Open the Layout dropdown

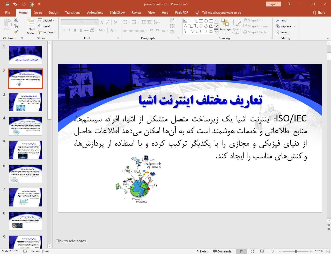coord(46,20)
